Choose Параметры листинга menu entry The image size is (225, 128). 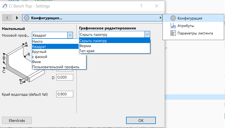coord(195,33)
